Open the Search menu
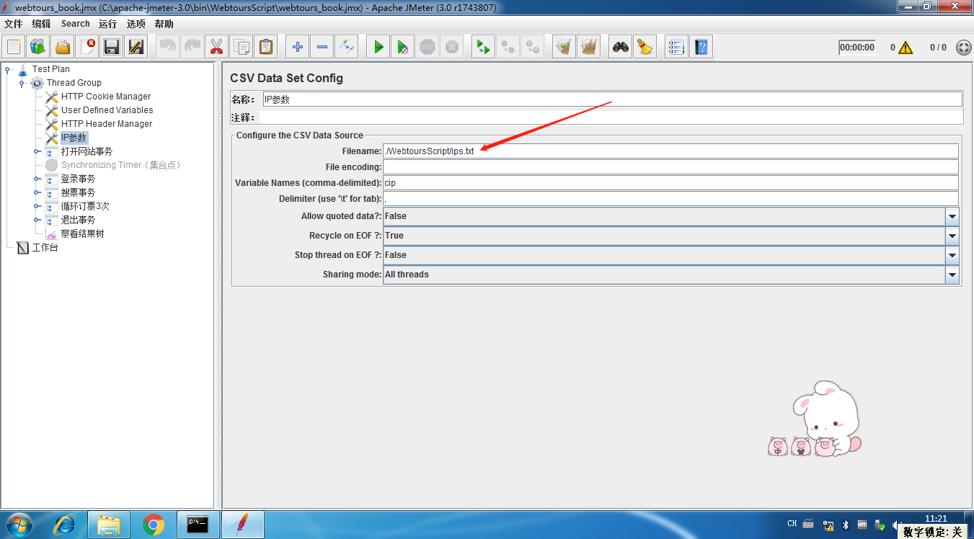 pyautogui.click(x=75, y=24)
